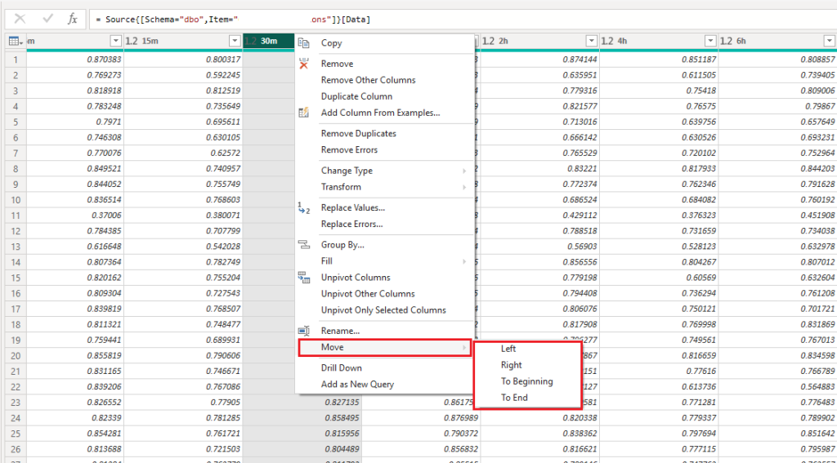Move column To Beginning
This screenshot has height=463, width=837.
point(527,381)
